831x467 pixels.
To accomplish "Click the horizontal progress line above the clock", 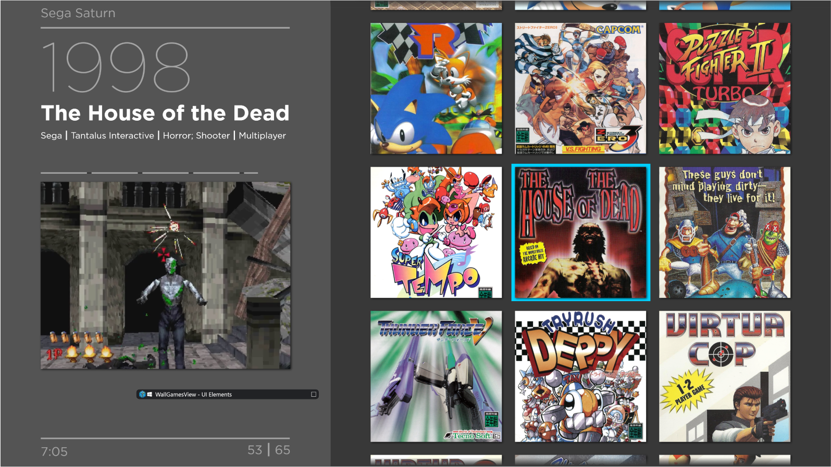I will coord(165,438).
